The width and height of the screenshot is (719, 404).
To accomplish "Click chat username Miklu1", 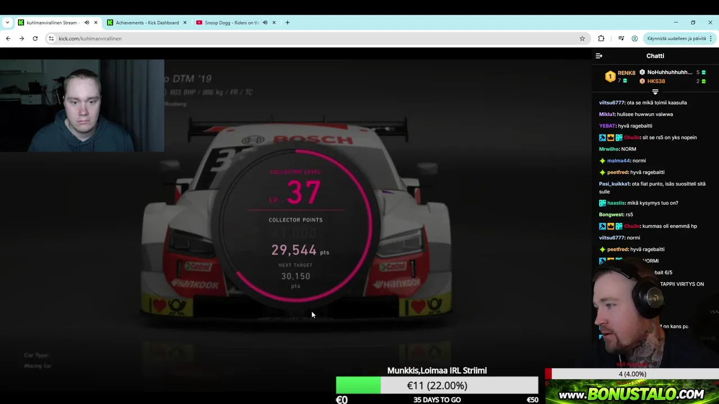I will pyautogui.click(x=607, y=114).
